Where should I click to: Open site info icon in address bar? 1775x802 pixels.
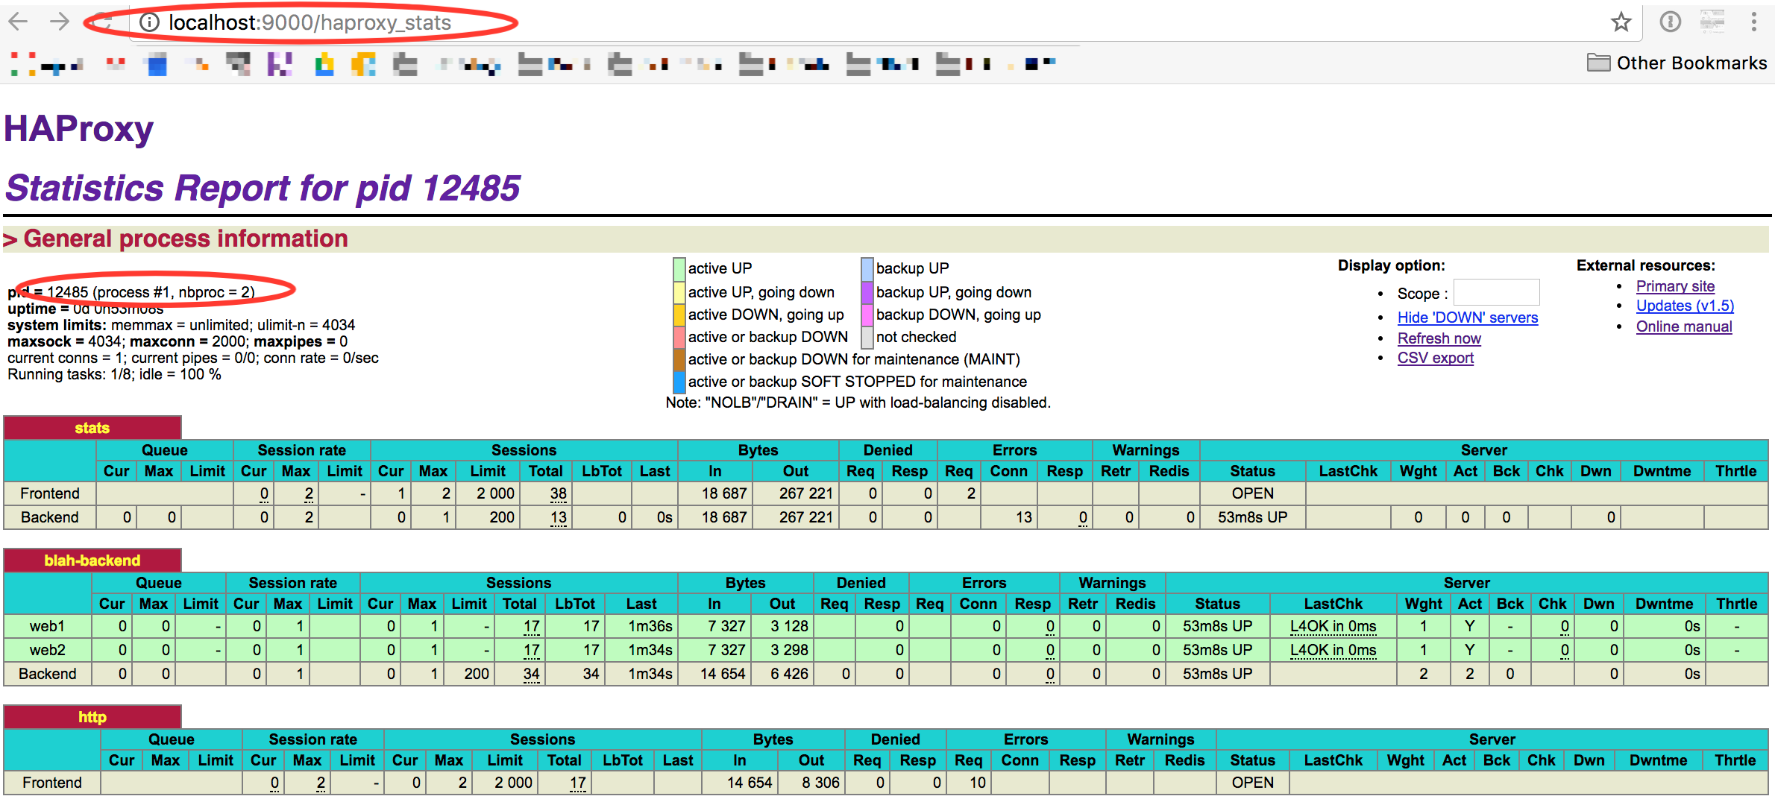tap(150, 22)
